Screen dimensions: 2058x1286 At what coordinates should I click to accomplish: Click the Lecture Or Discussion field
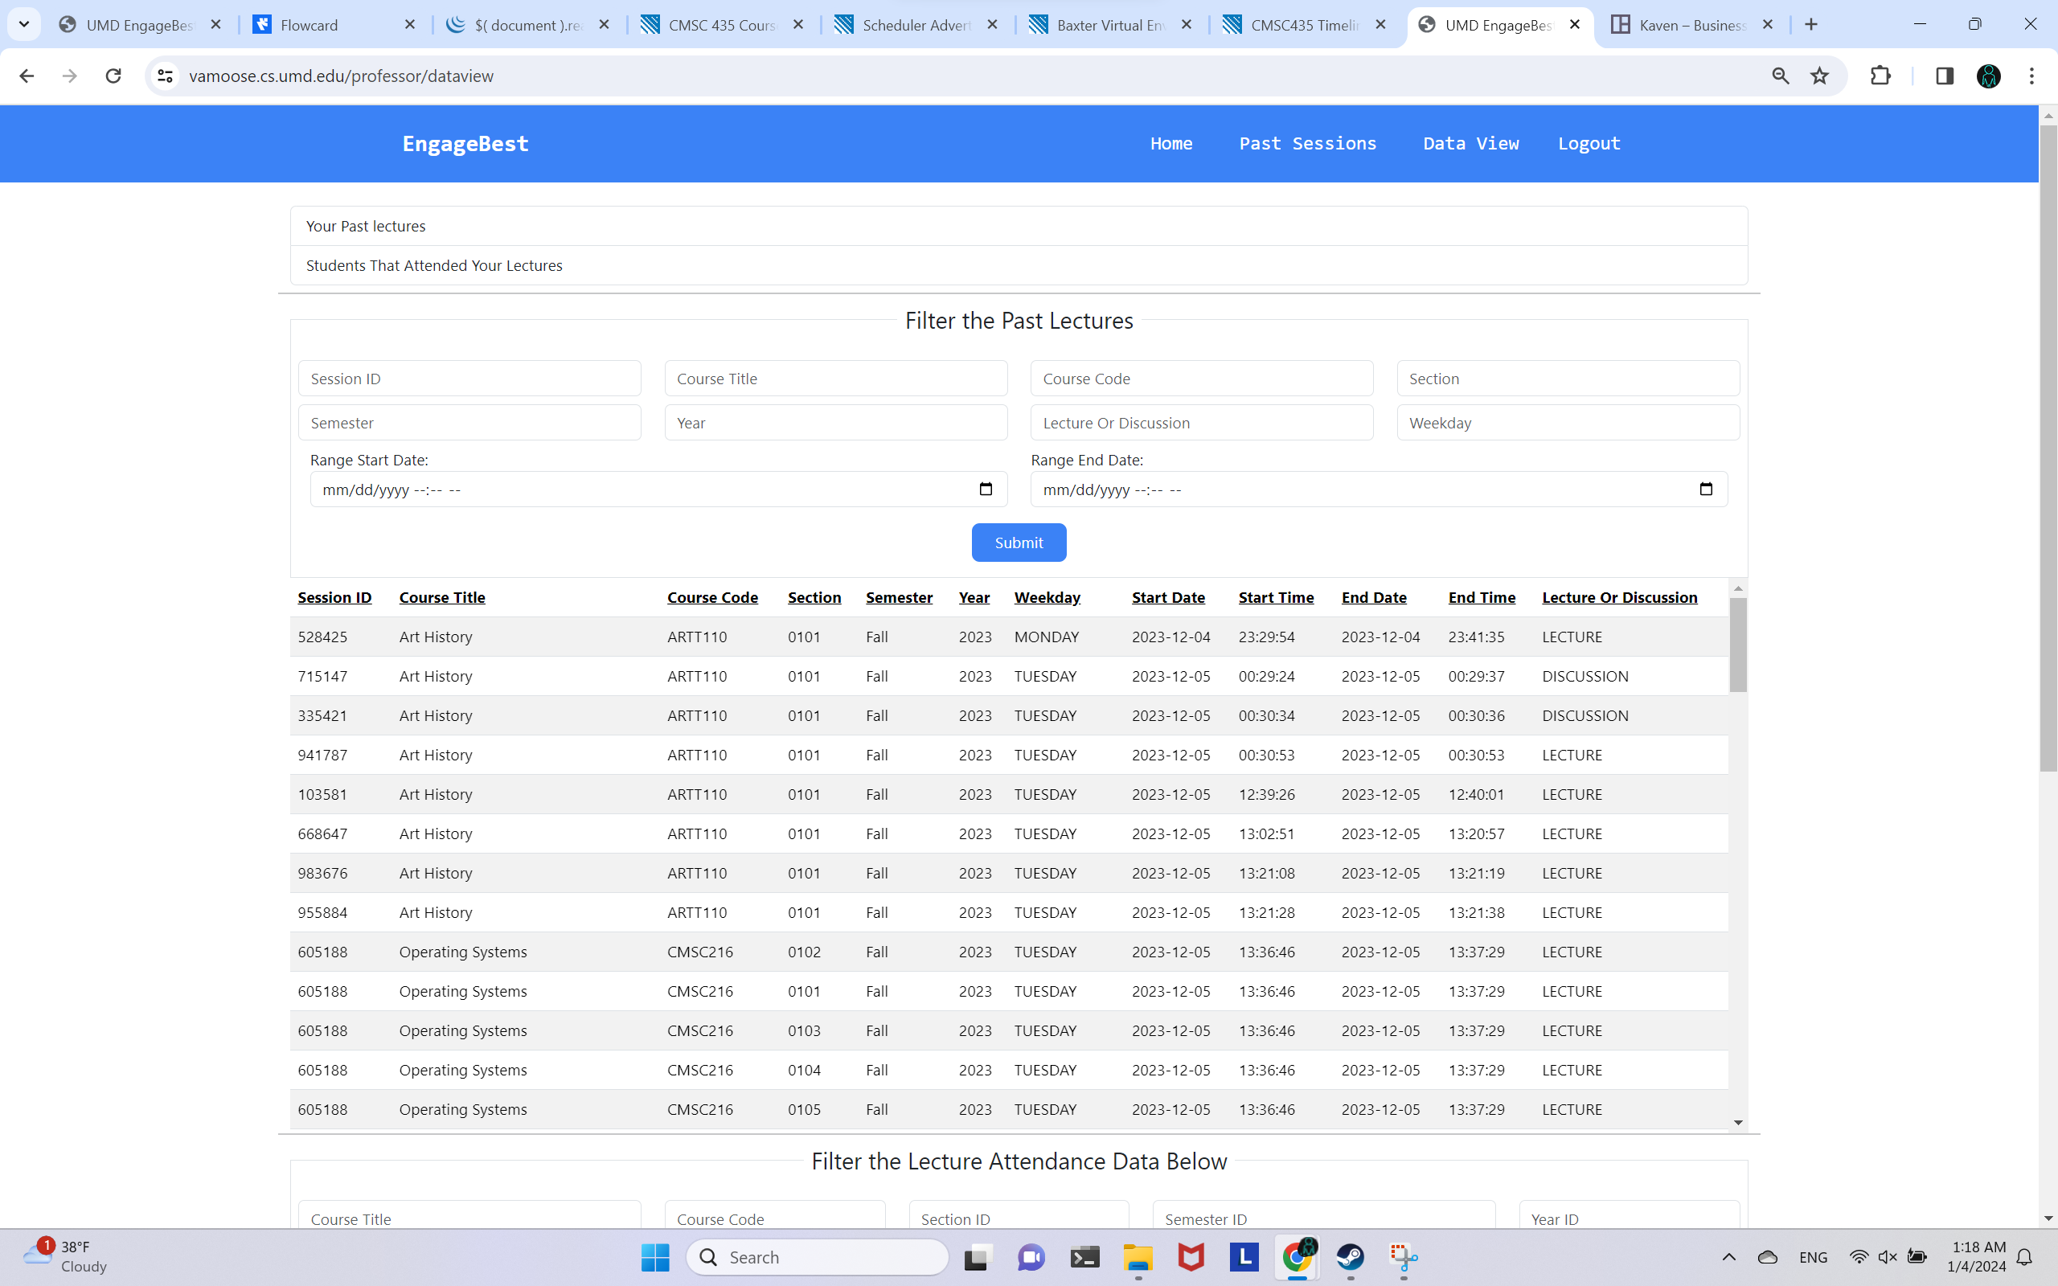pyautogui.click(x=1202, y=423)
